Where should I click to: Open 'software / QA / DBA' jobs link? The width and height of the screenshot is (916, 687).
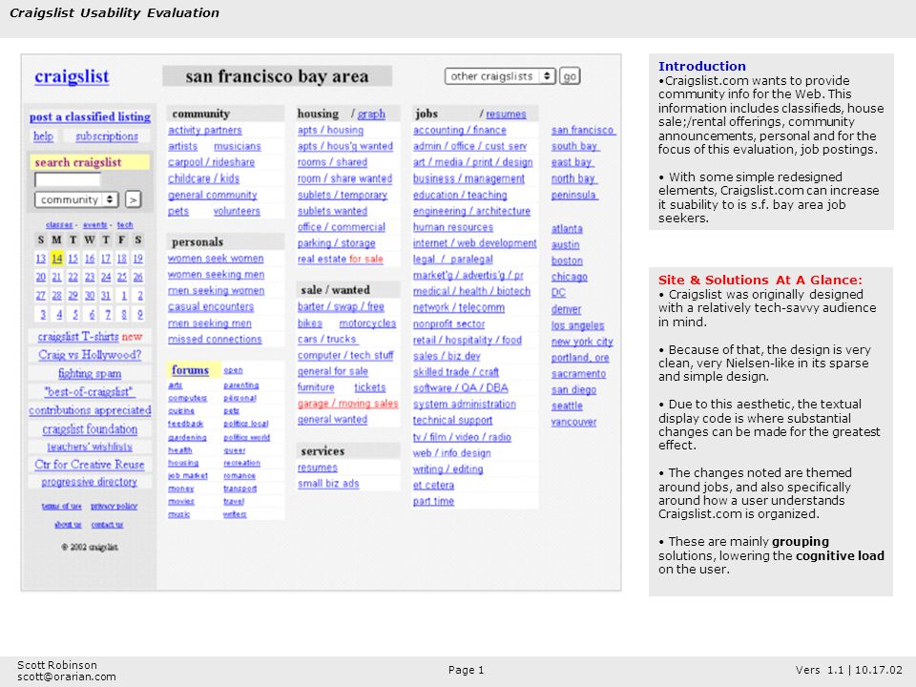tap(461, 388)
